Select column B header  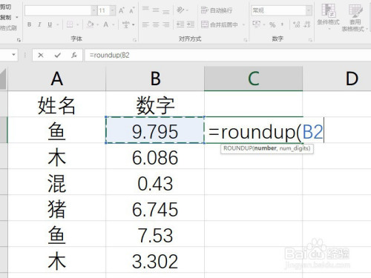(155, 79)
